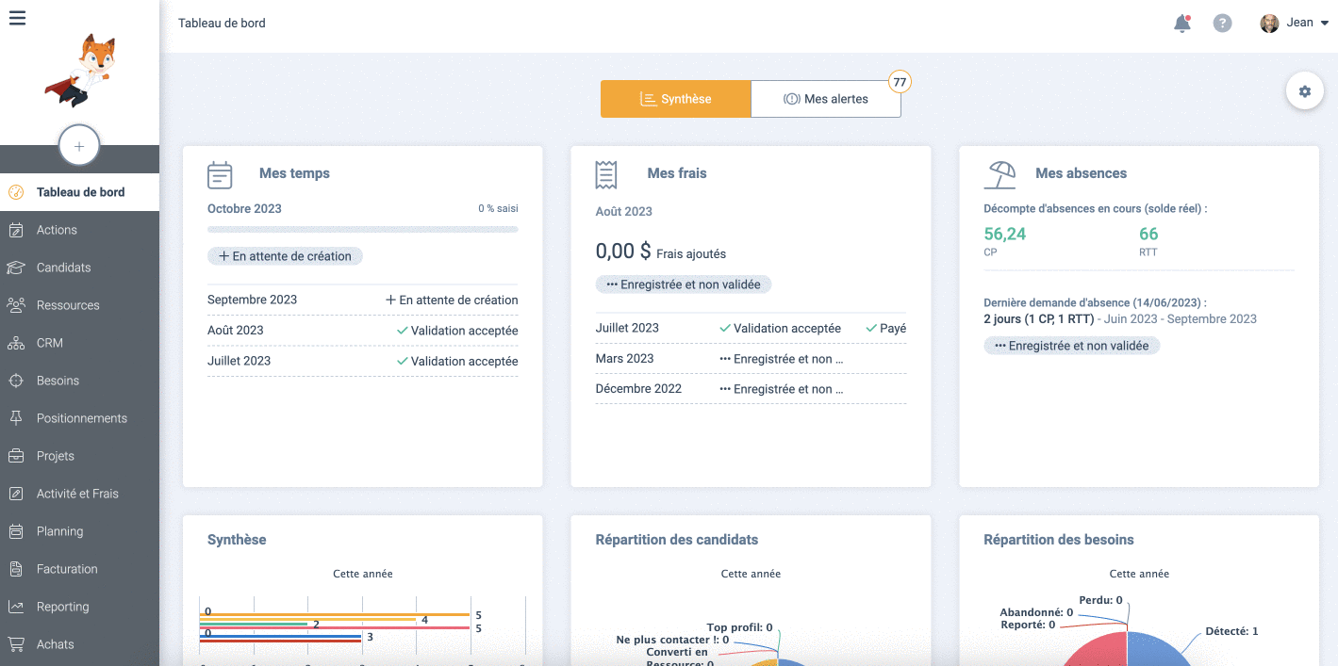Click the En attente de création badge under Octobre 2023
This screenshot has width=1338, height=666.
285,256
